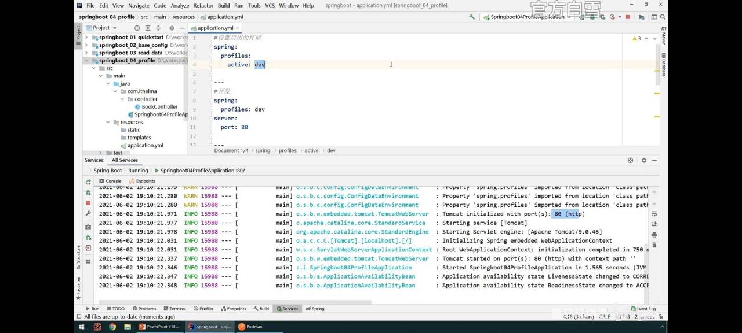This screenshot has width=742, height=333.
Task: Open the Refactor menu
Action: click(x=203, y=5)
